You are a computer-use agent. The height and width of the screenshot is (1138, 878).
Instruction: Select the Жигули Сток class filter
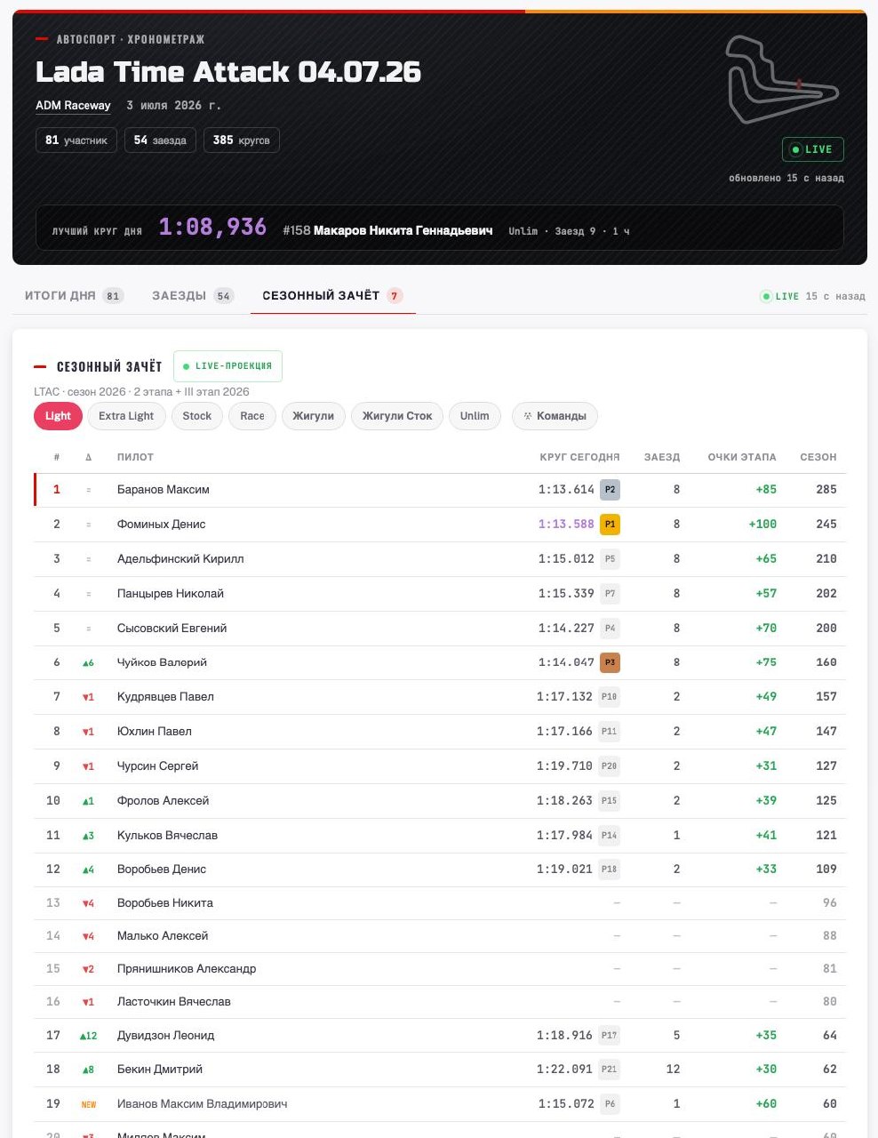(397, 416)
